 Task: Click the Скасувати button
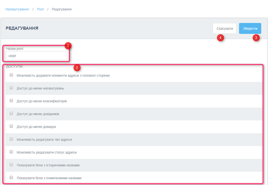coord(225,28)
